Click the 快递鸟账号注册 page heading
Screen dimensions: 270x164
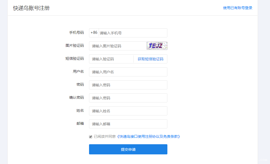pos(31,8)
